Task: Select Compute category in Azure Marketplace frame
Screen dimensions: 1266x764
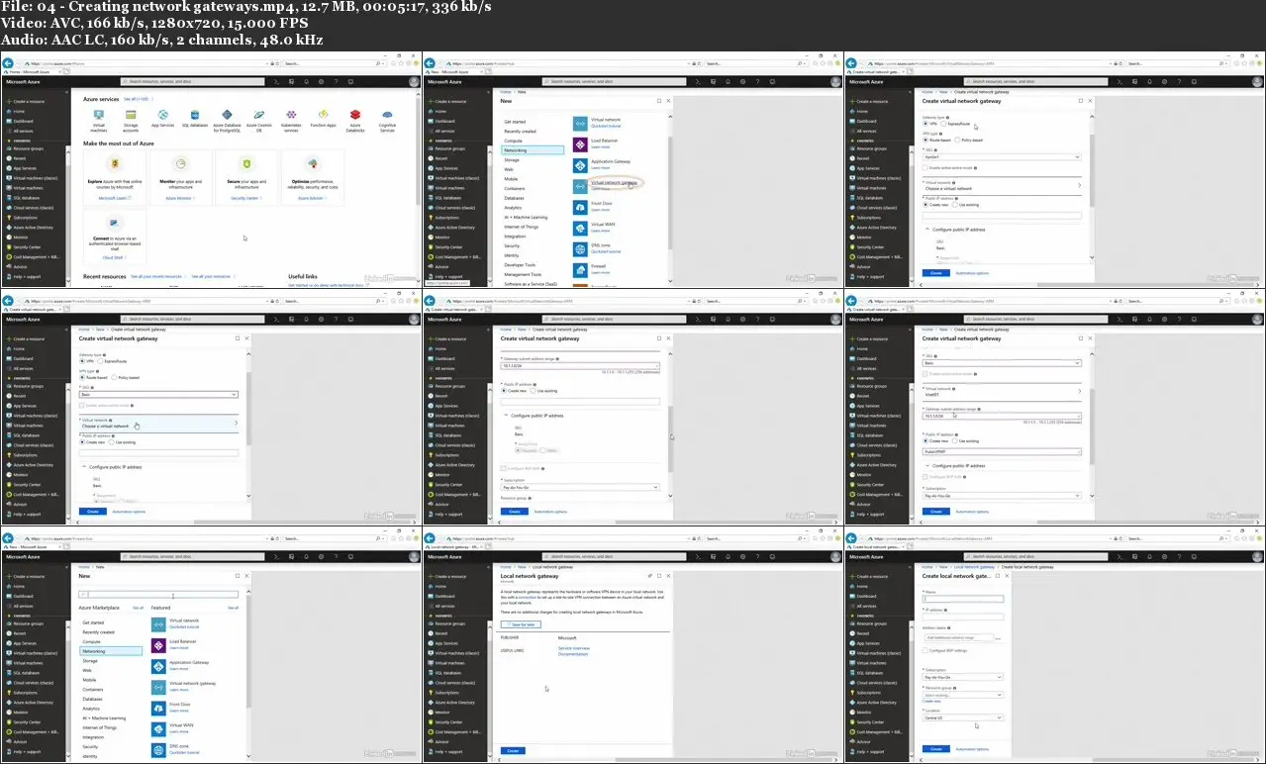Action: tap(91, 642)
